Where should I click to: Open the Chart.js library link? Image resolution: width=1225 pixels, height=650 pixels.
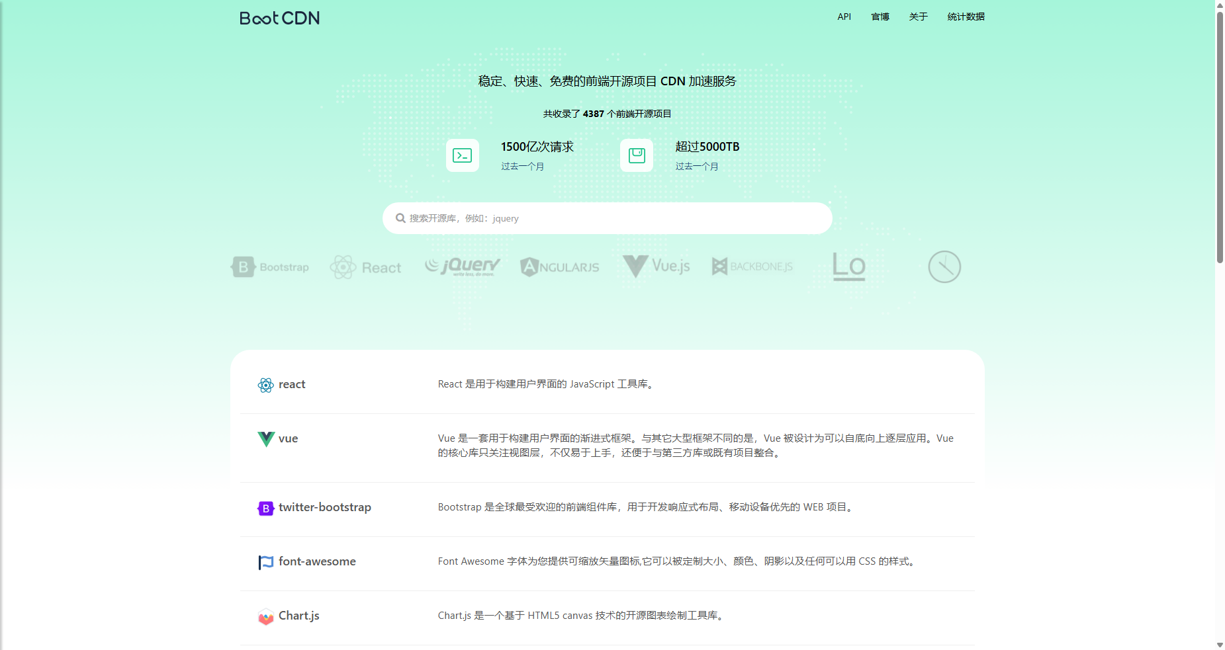coord(299,616)
